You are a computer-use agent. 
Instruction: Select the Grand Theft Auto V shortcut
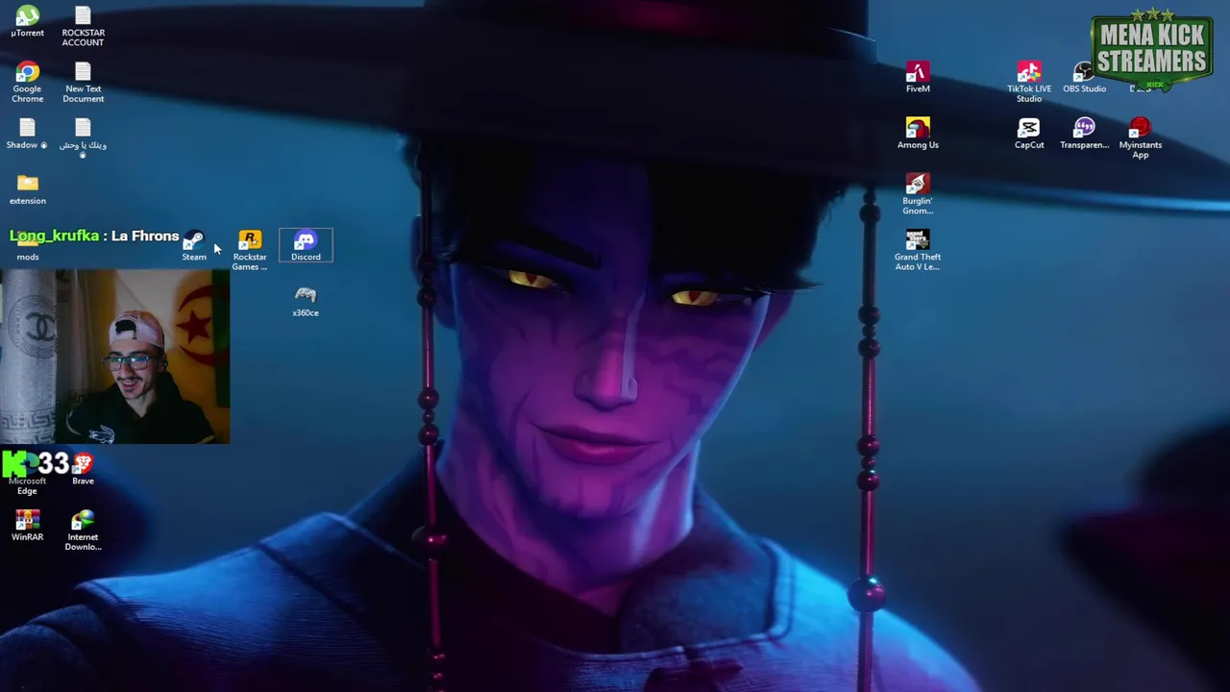tap(918, 250)
